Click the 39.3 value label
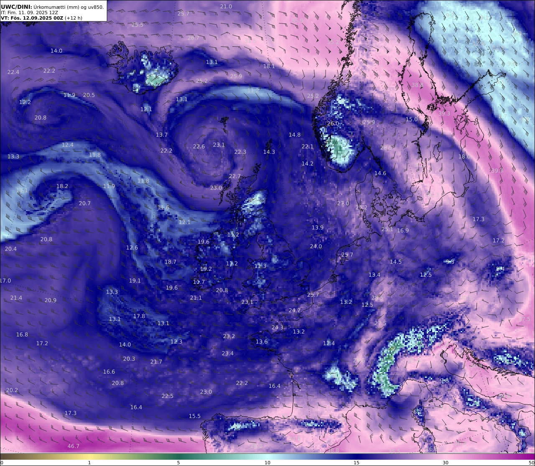Image resolution: width=535 pixels, height=466 pixels. [x=444, y=113]
